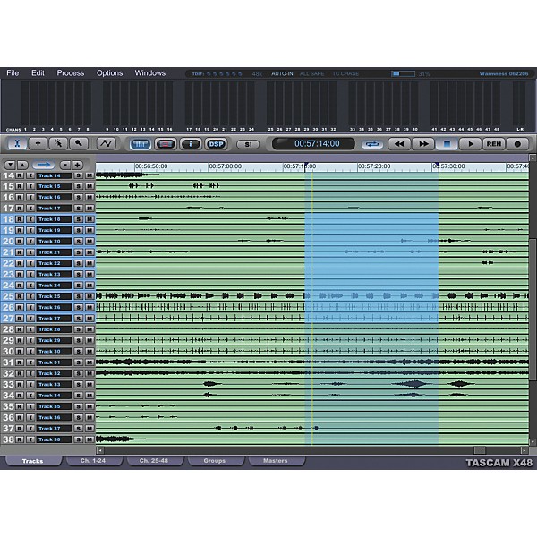Click the timecode display 00:57:14:00
The image size is (537, 537).
click(x=313, y=144)
